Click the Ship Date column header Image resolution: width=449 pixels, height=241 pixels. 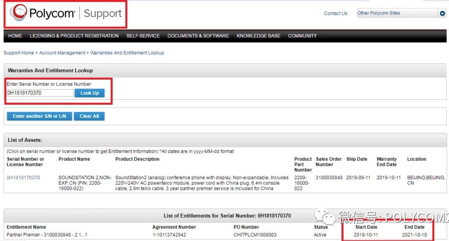coord(357,159)
